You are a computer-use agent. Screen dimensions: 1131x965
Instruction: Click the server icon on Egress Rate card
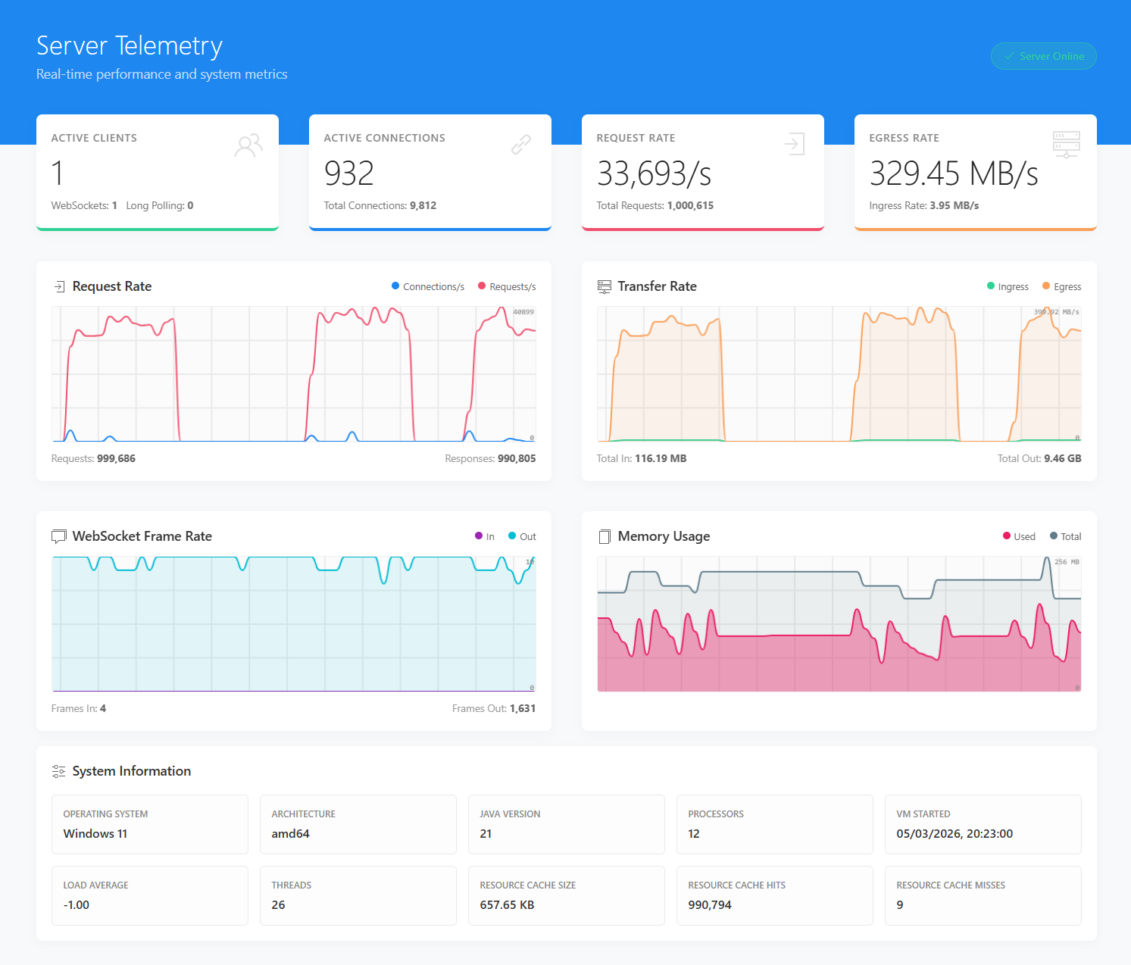[1067, 144]
